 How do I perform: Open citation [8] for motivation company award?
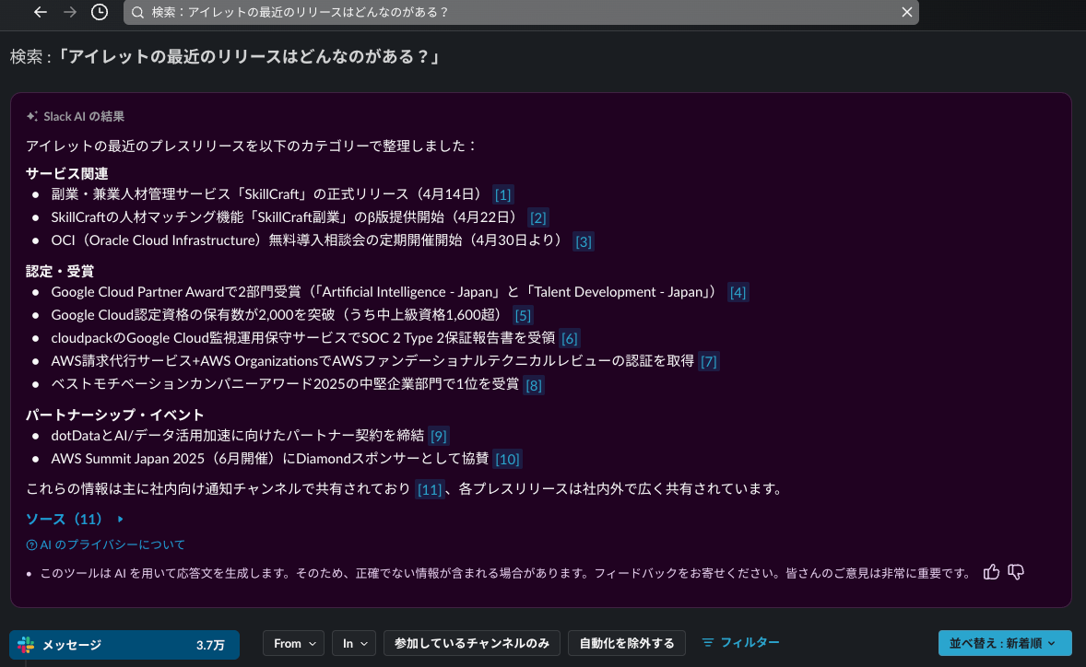[x=533, y=385]
